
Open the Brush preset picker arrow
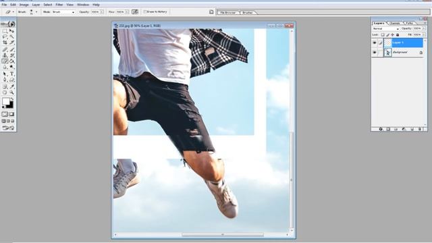(x=36, y=12)
